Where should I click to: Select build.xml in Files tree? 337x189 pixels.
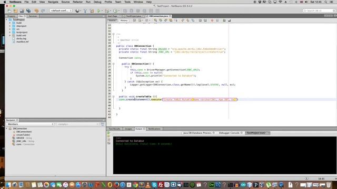pos(21,35)
